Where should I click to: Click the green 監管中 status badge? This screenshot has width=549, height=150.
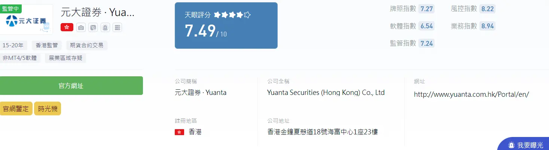(10, 8)
